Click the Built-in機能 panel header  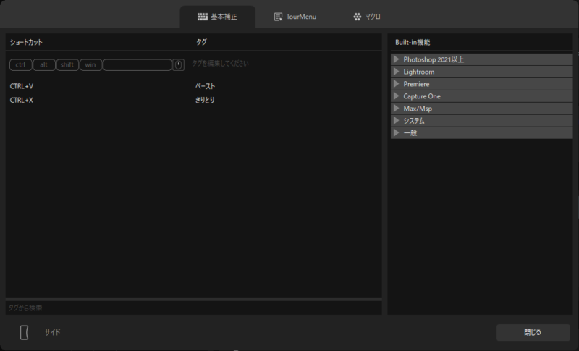pyautogui.click(x=413, y=42)
